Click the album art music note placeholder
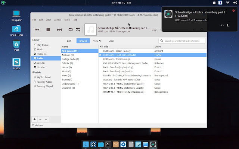Image resolution: width=239 pixels, height=149 pixels. [x=90, y=29]
